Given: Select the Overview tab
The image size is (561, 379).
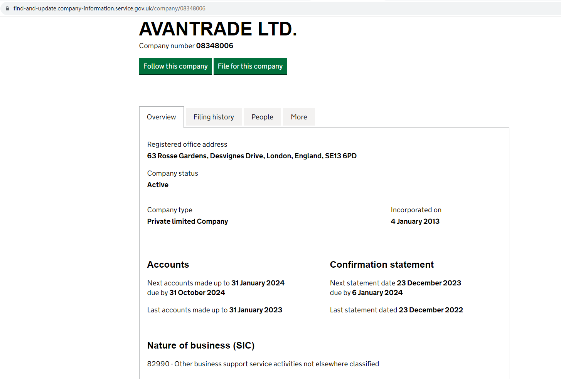Looking at the screenshot, I should point(161,117).
